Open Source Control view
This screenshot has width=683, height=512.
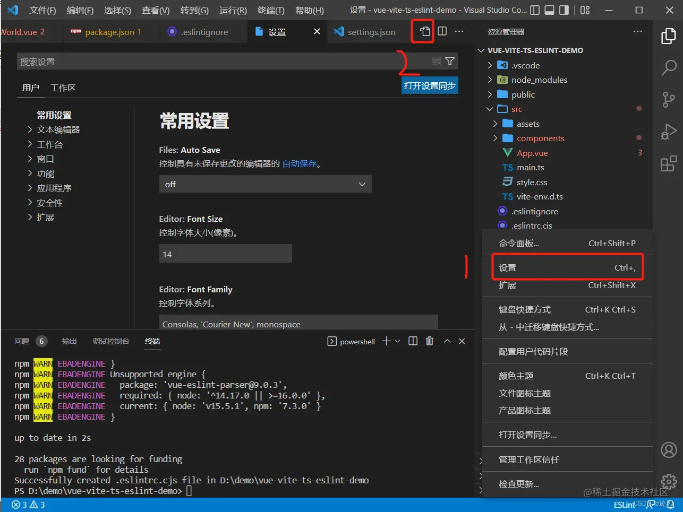tap(669, 99)
